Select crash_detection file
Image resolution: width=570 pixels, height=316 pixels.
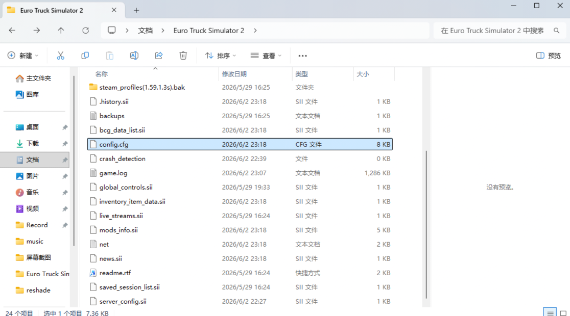240,159
